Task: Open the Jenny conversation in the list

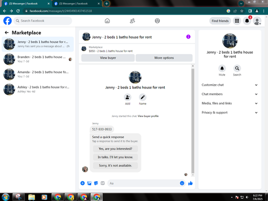Action: (x=38, y=44)
